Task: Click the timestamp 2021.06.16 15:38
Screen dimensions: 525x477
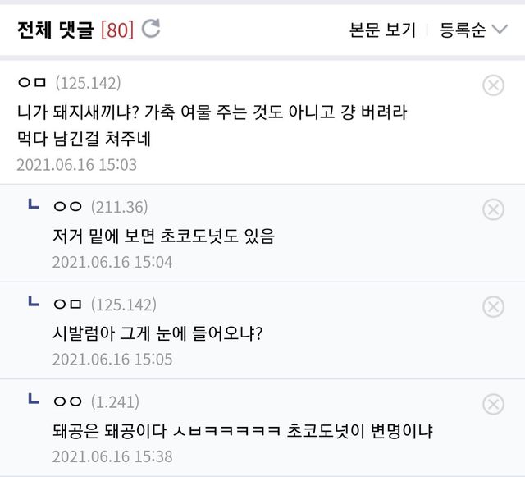Action: 112,456
